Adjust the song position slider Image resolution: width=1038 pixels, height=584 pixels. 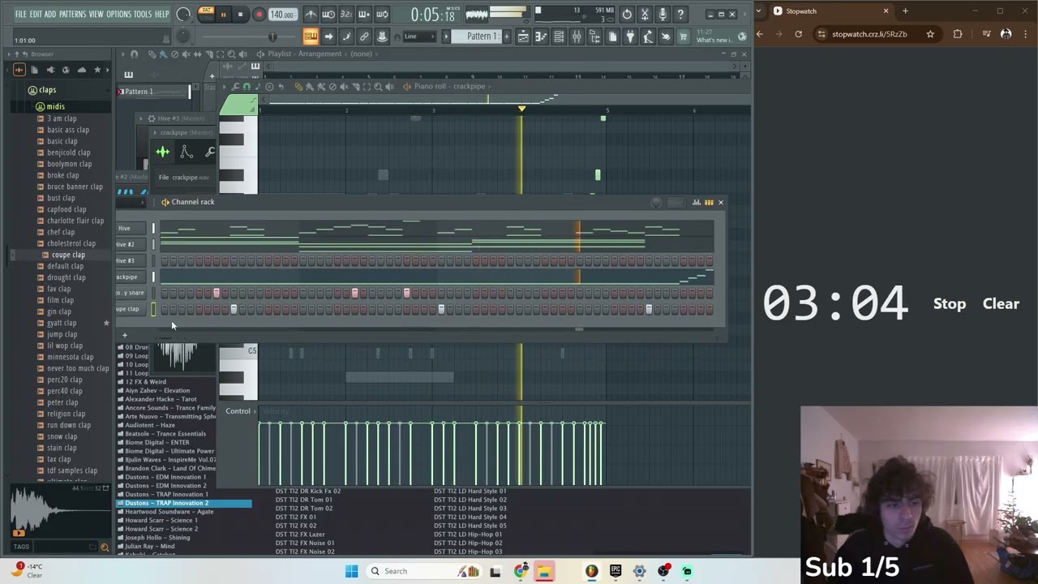tap(272, 36)
